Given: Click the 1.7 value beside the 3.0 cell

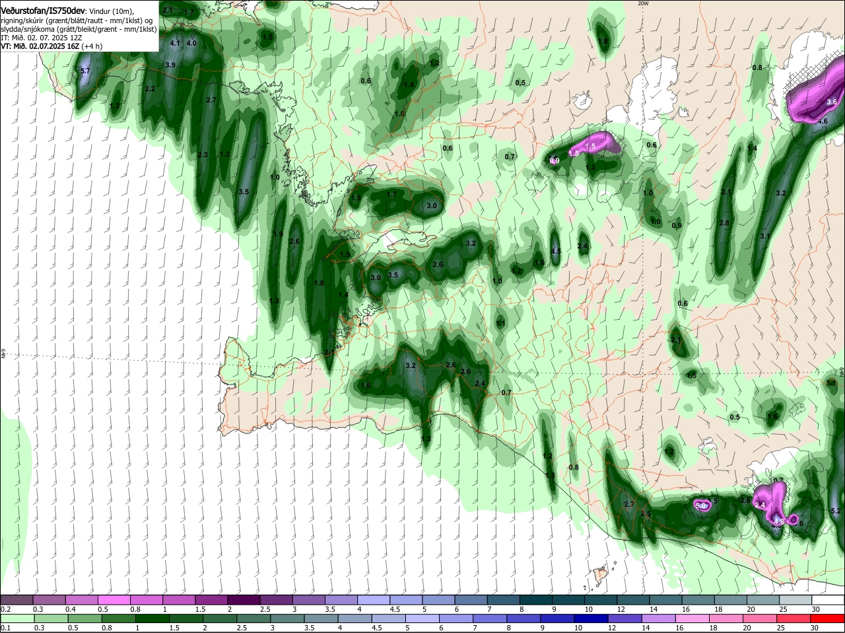Looking at the screenshot, I should point(391,194).
